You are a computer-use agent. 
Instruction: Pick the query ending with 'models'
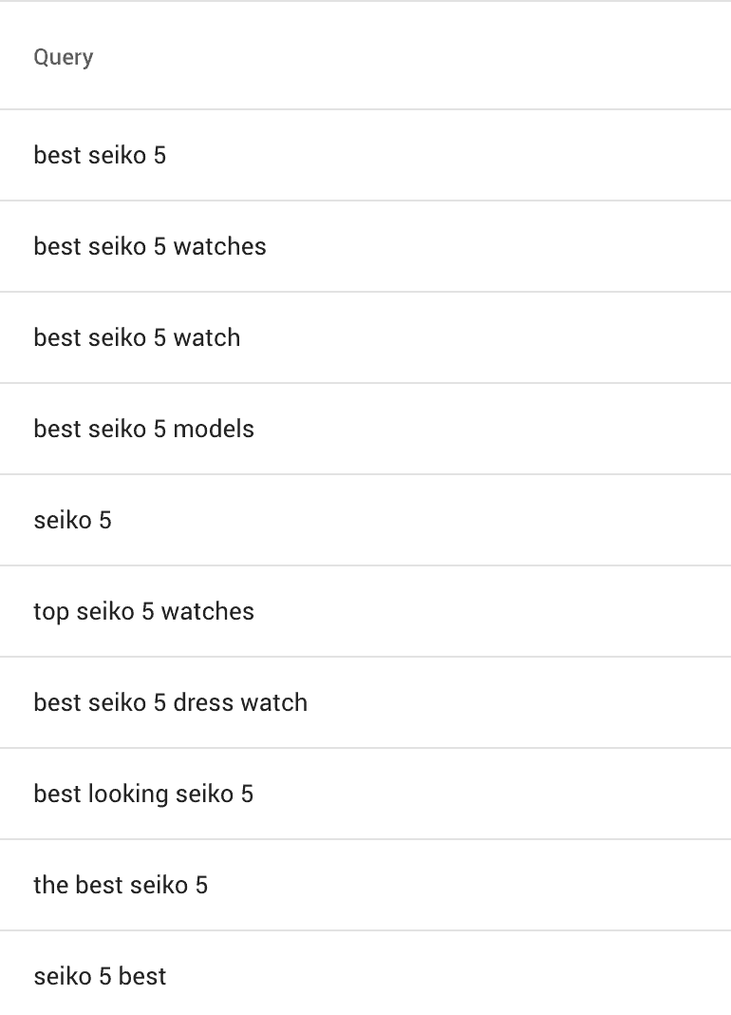143,430
